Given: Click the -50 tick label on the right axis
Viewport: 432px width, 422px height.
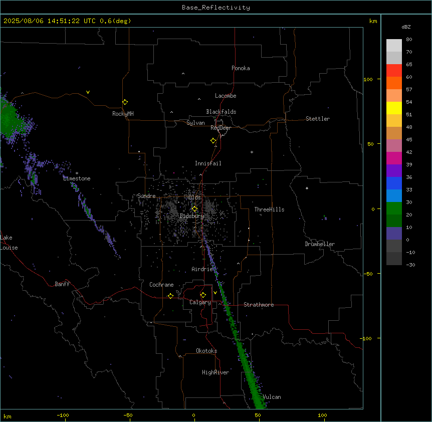Looking at the screenshot, I should click(368, 274).
